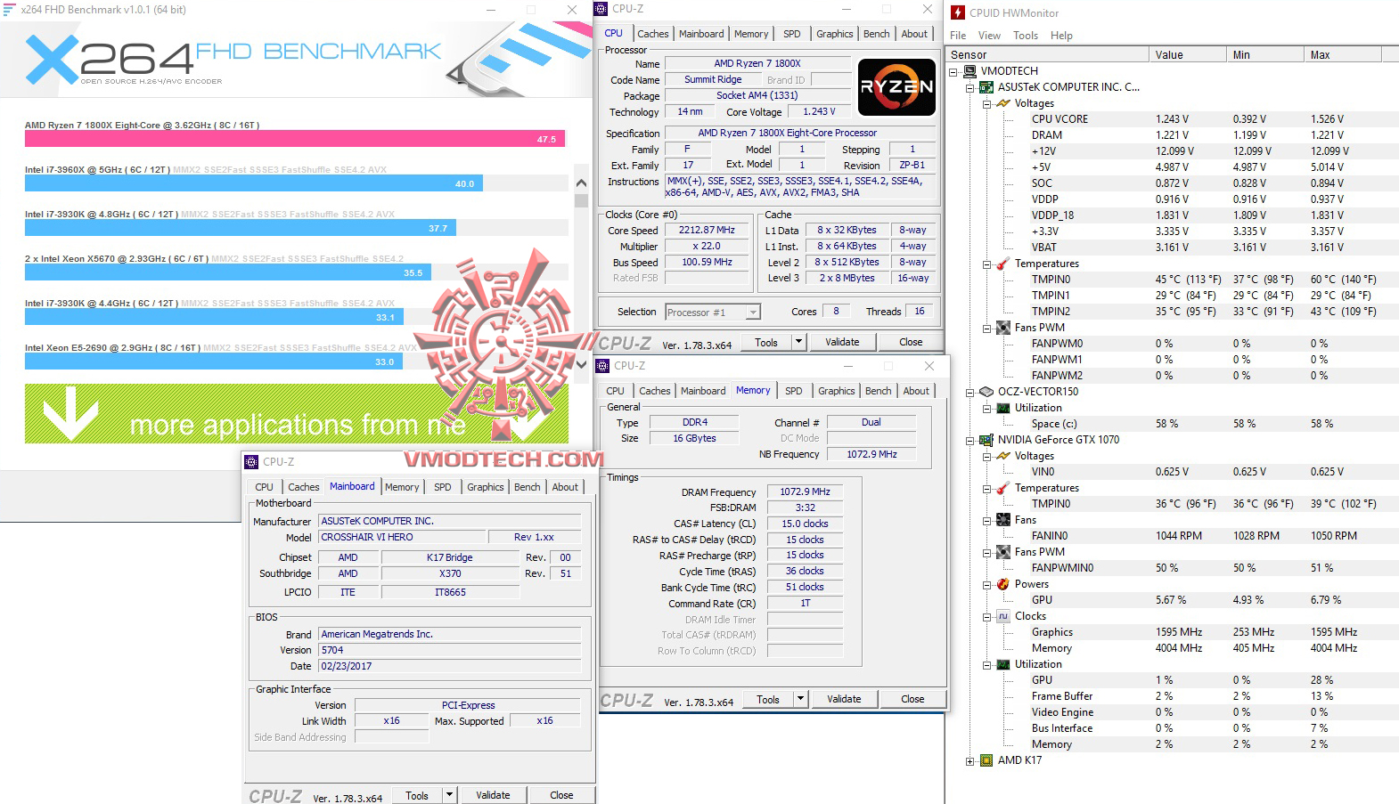
Task: Collapse ASUSTeK Voltages section
Action: click(987, 103)
